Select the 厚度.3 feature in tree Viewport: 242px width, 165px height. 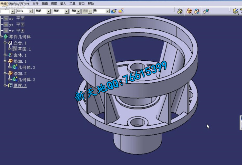tap(20, 86)
